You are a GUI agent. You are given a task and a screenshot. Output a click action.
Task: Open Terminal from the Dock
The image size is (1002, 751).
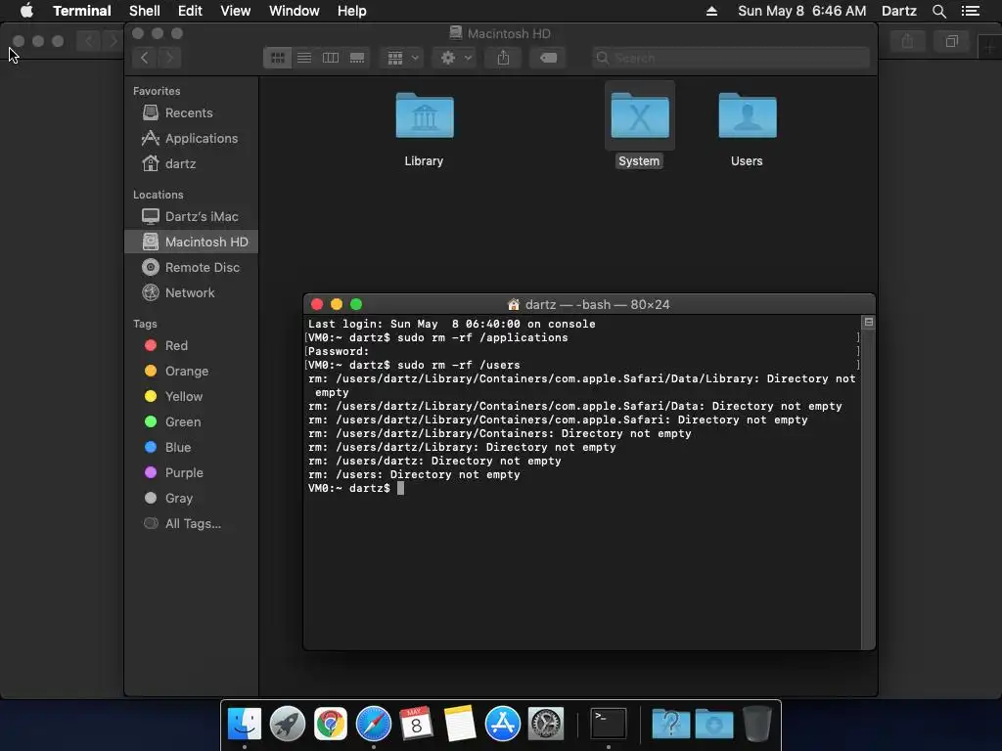click(x=609, y=725)
